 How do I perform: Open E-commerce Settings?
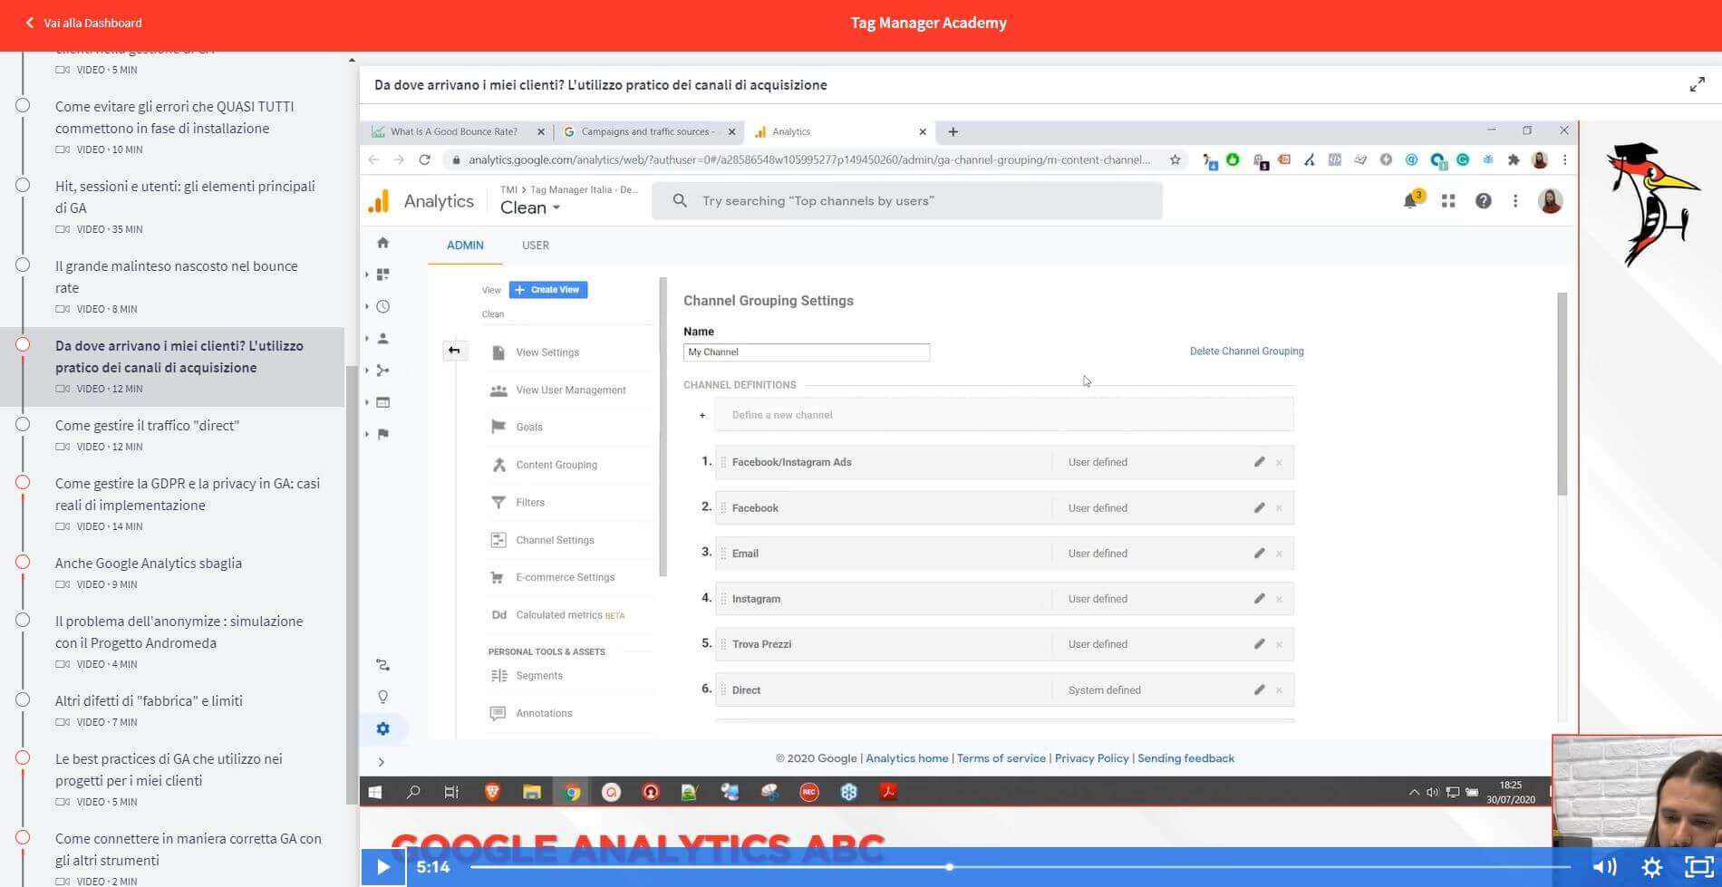point(565,577)
